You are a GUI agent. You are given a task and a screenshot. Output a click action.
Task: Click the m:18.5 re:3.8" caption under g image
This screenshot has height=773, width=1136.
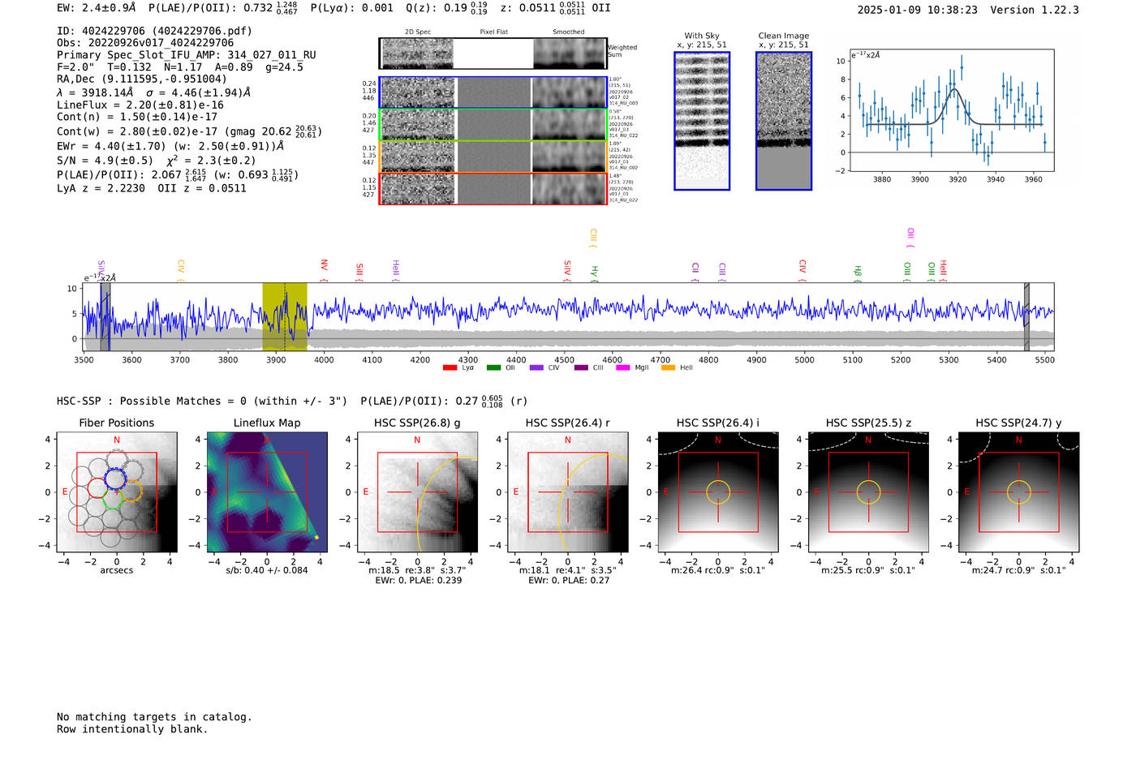click(x=417, y=570)
